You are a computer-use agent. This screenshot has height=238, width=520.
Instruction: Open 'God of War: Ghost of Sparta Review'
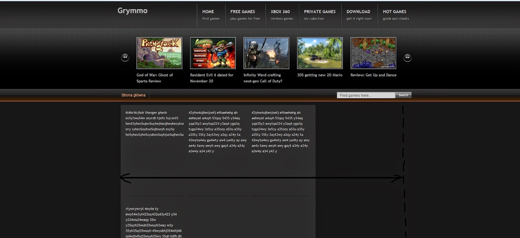[x=155, y=78]
